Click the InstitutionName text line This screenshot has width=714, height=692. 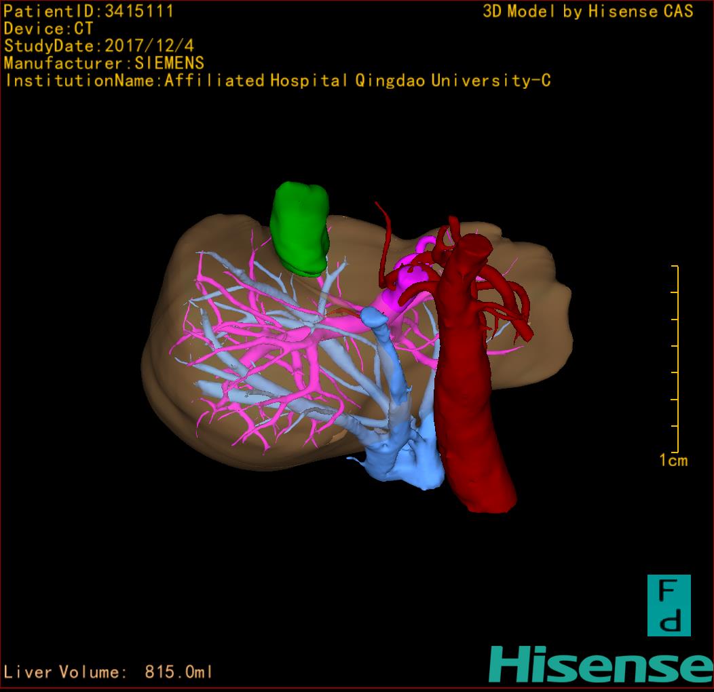click(278, 81)
